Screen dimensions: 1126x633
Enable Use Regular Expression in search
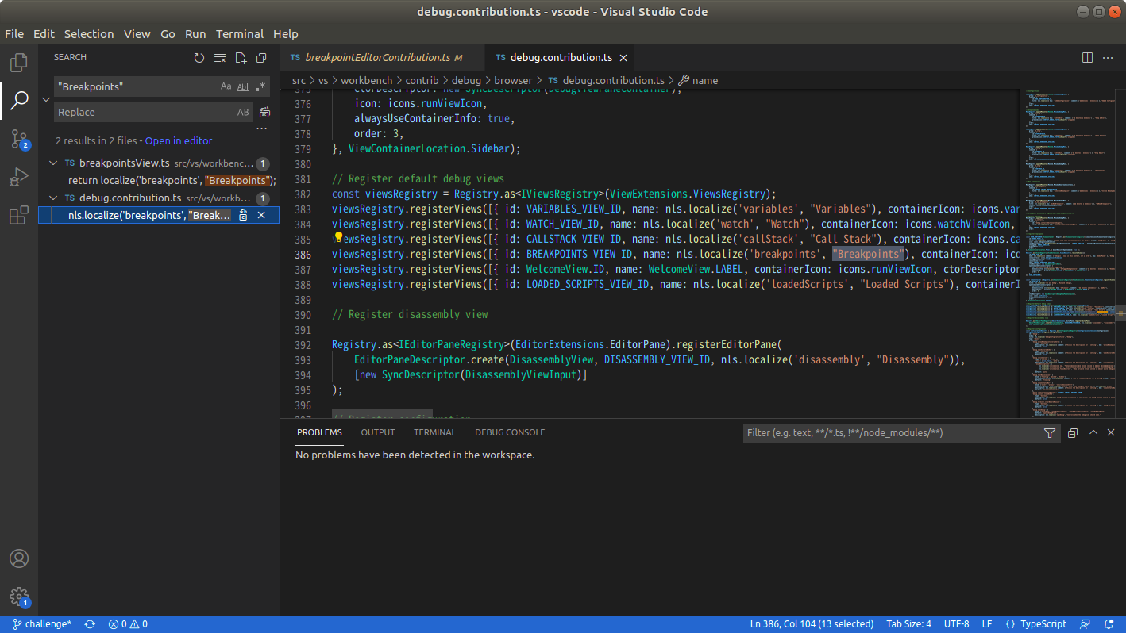[x=261, y=86]
